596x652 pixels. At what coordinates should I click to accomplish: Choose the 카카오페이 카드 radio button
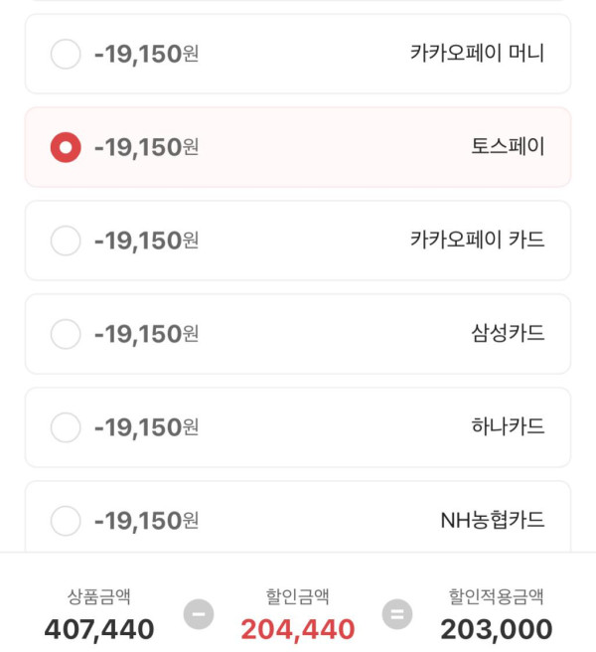pyautogui.click(x=66, y=241)
